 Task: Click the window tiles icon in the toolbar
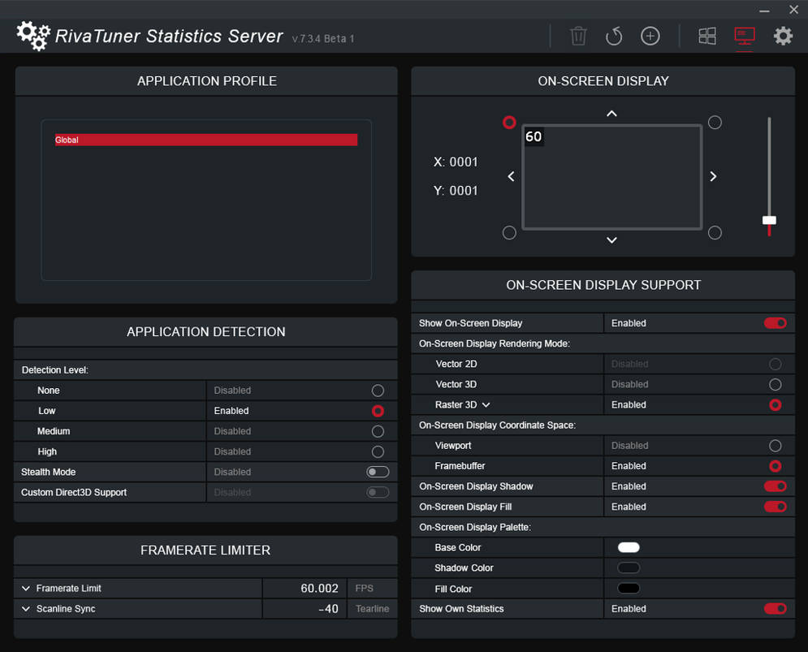[706, 36]
